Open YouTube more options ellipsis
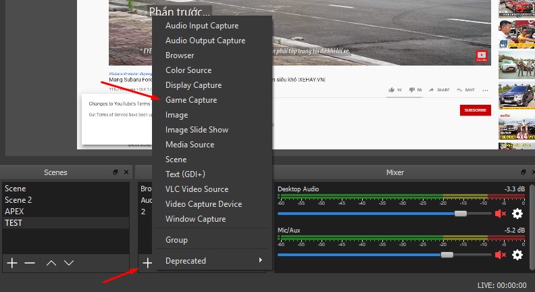 tap(485, 90)
